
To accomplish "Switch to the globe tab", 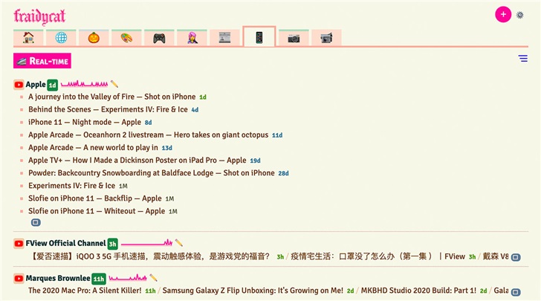I will (61, 38).
